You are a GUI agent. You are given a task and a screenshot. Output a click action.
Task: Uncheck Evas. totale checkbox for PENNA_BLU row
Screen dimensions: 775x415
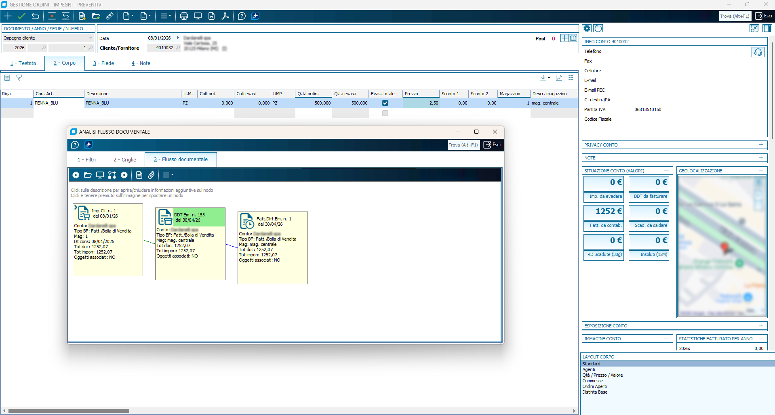(385, 103)
